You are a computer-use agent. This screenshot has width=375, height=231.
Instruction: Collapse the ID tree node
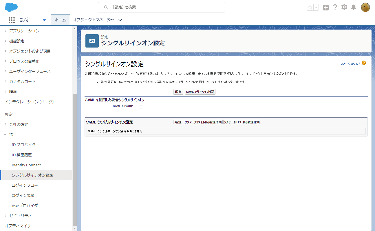(x=5, y=134)
